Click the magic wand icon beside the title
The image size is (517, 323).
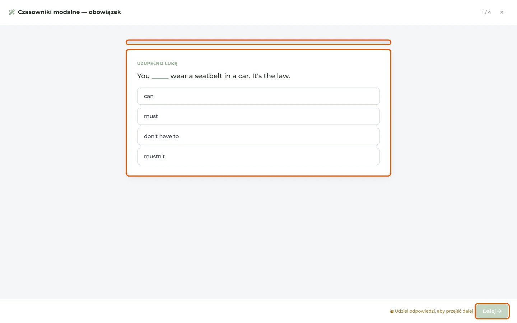12,12
